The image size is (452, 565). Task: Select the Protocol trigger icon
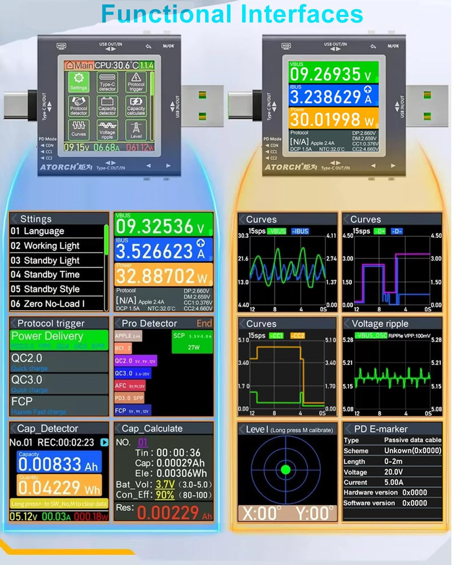coord(136,81)
